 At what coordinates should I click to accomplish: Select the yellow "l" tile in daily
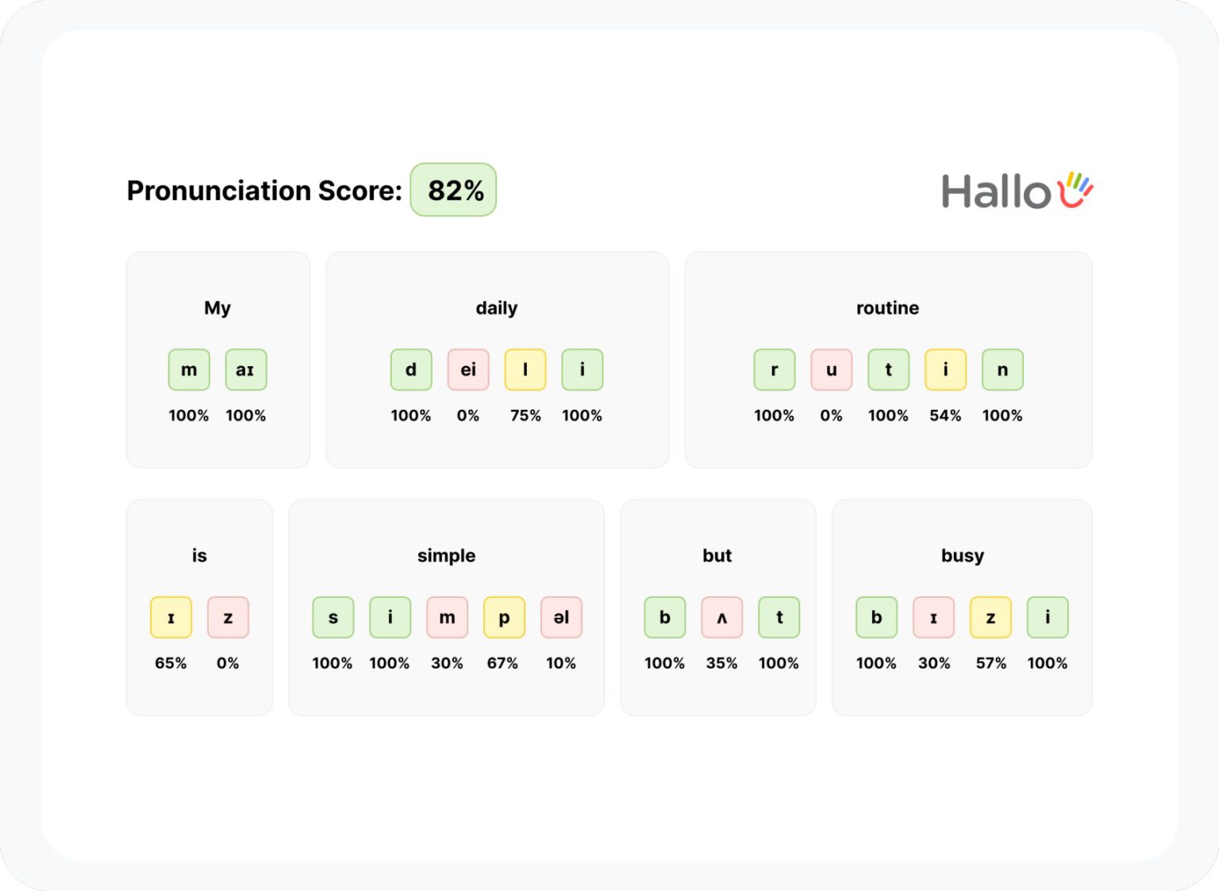tap(525, 369)
